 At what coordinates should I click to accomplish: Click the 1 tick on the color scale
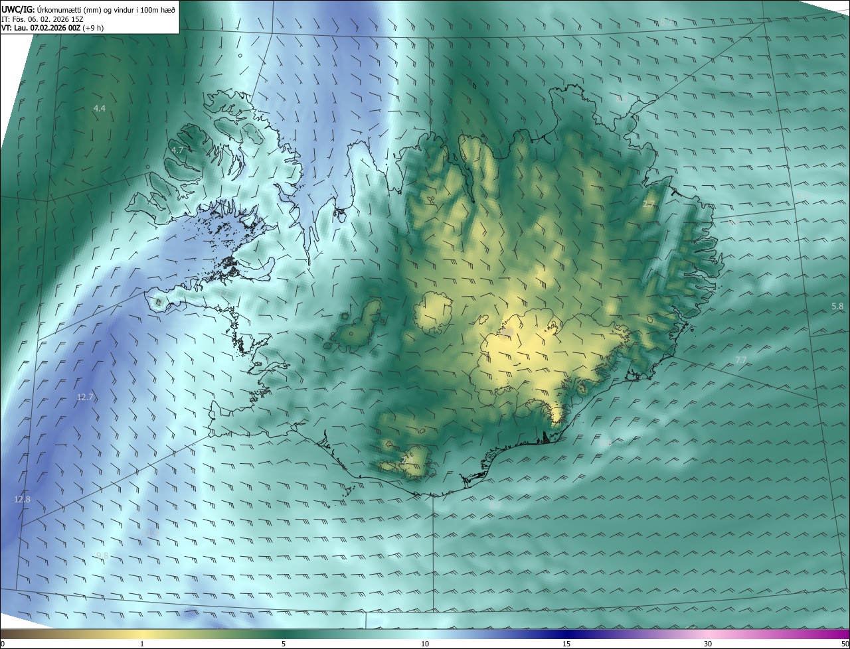[x=142, y=644]
